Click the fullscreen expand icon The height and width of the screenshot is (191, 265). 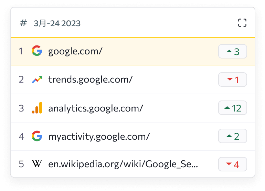pyautogui.click(x=242, y=23)
